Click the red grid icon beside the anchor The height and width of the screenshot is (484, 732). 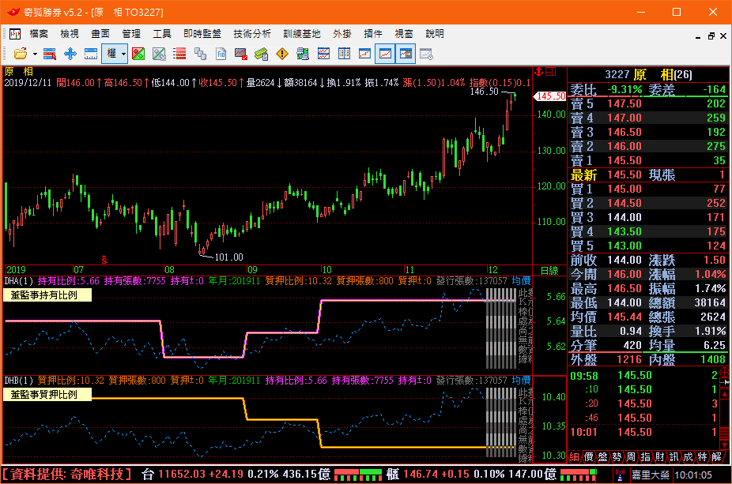(x=551, y=71)
